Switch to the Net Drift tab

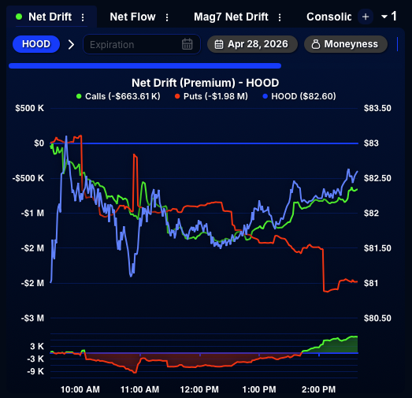(50, 17)
